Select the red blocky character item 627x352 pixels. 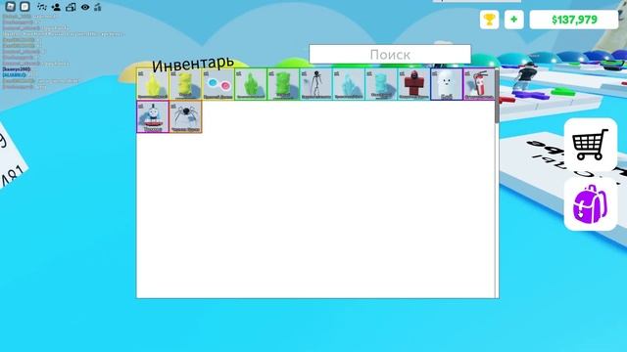point(413,84)
